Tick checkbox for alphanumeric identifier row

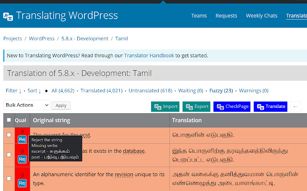[x=9, y=179]
